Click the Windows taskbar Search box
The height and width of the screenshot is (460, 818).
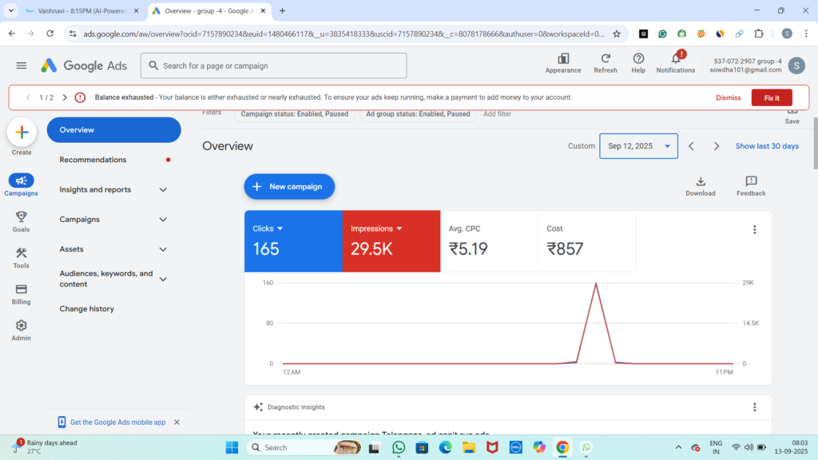click(304, 447)
